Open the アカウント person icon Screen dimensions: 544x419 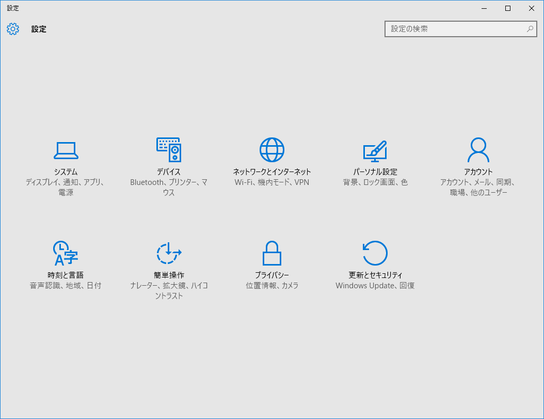tap(478, 150)
